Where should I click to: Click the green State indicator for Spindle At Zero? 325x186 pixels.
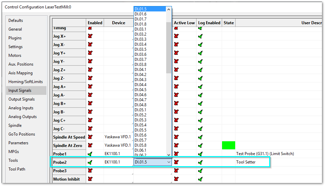click(x=228, y=145)
